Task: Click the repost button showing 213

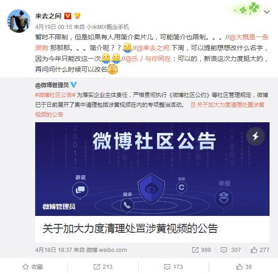Action: (x=103, y=267)
